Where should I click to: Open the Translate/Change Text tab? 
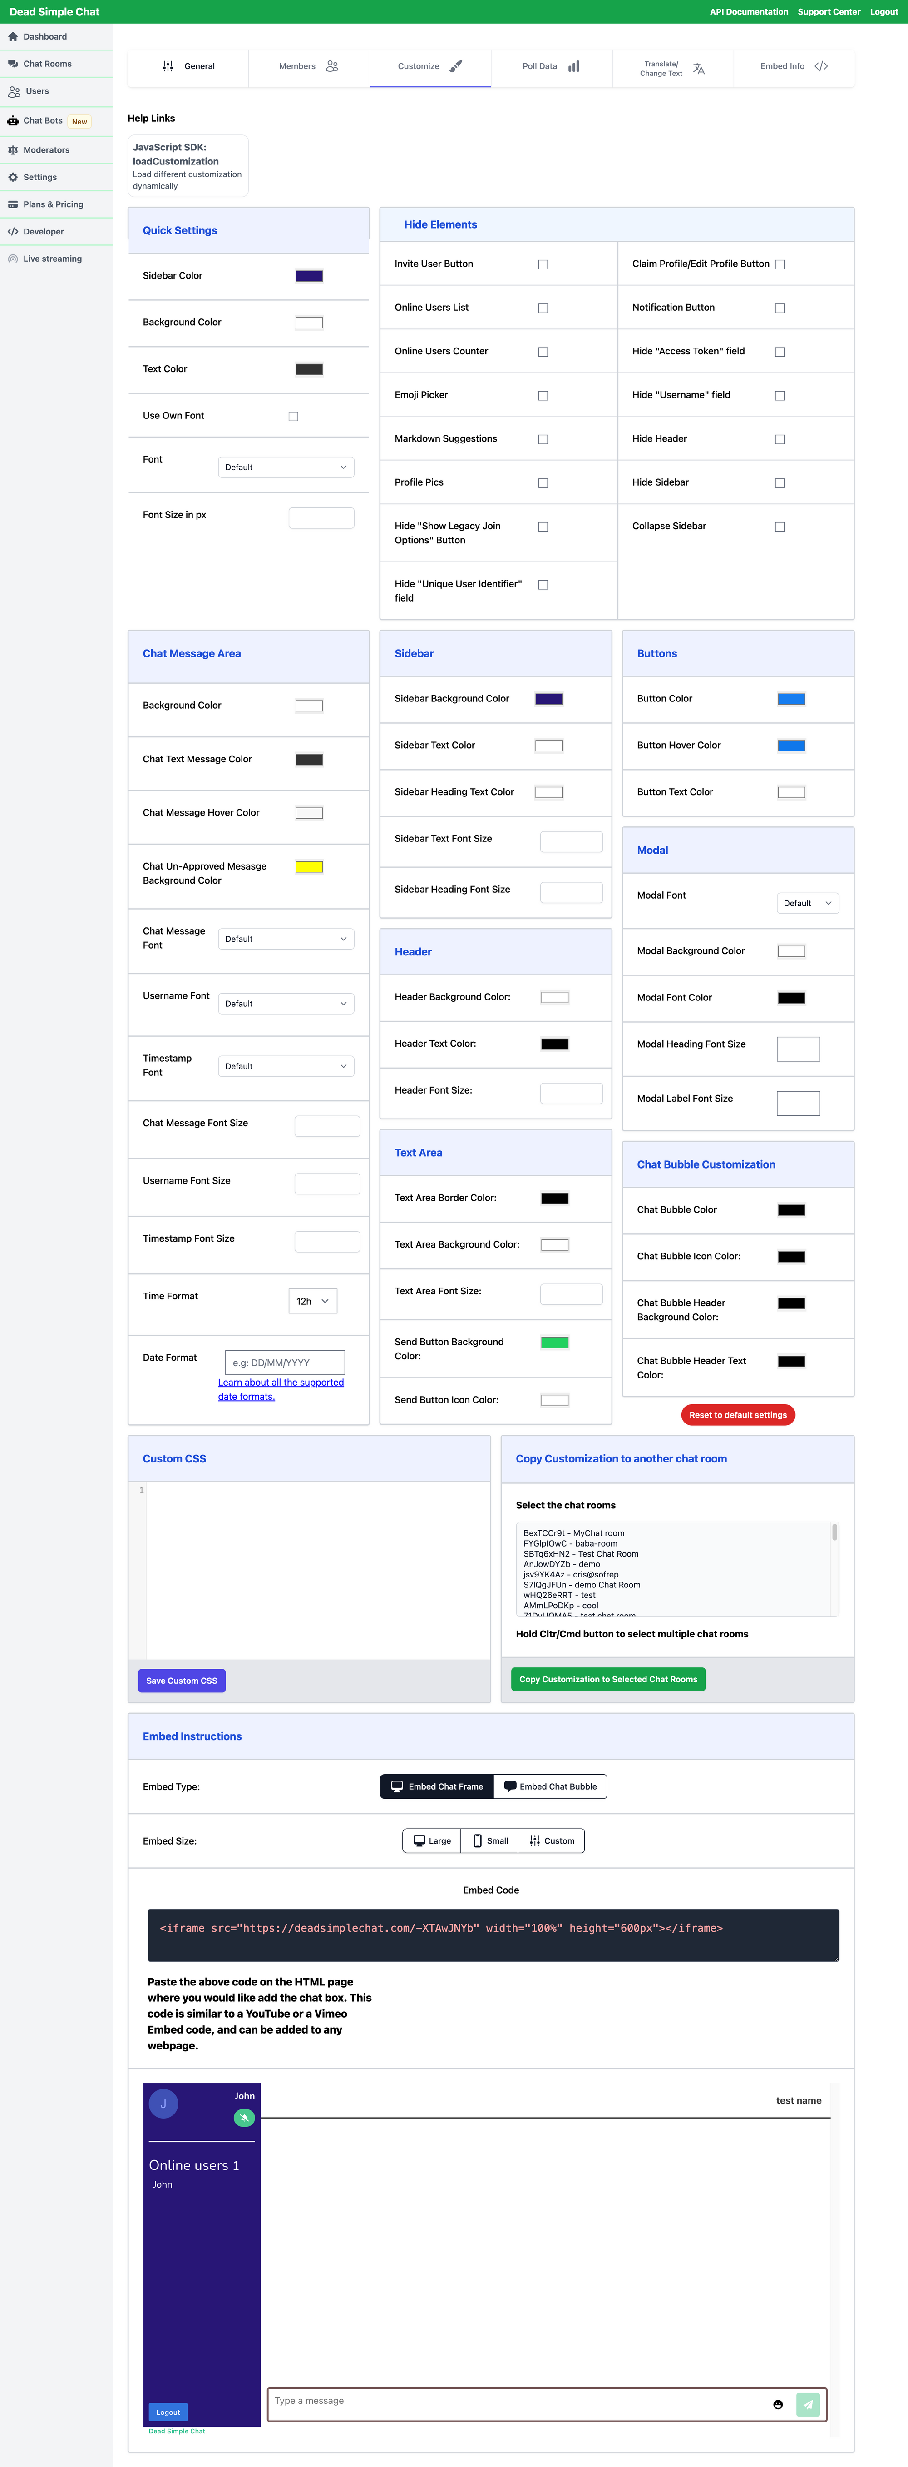point(673,68)
